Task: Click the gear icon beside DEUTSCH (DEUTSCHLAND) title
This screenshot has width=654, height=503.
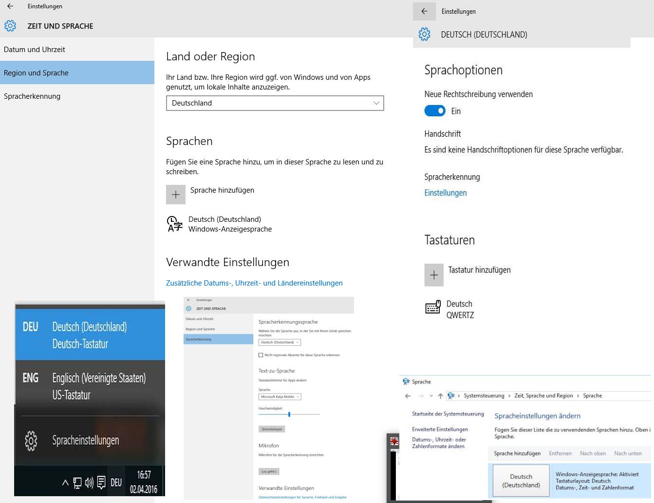Action: (425, 34)
